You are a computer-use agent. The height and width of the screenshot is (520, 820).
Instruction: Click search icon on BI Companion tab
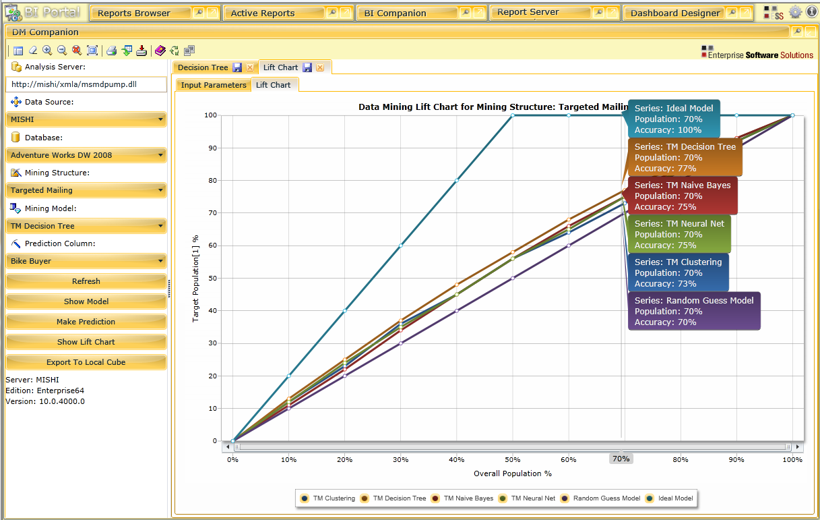(x=465, y=13)
